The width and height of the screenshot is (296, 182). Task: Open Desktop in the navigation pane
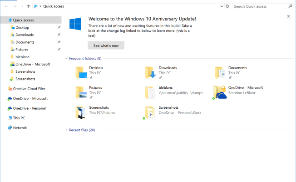point(22,27)
